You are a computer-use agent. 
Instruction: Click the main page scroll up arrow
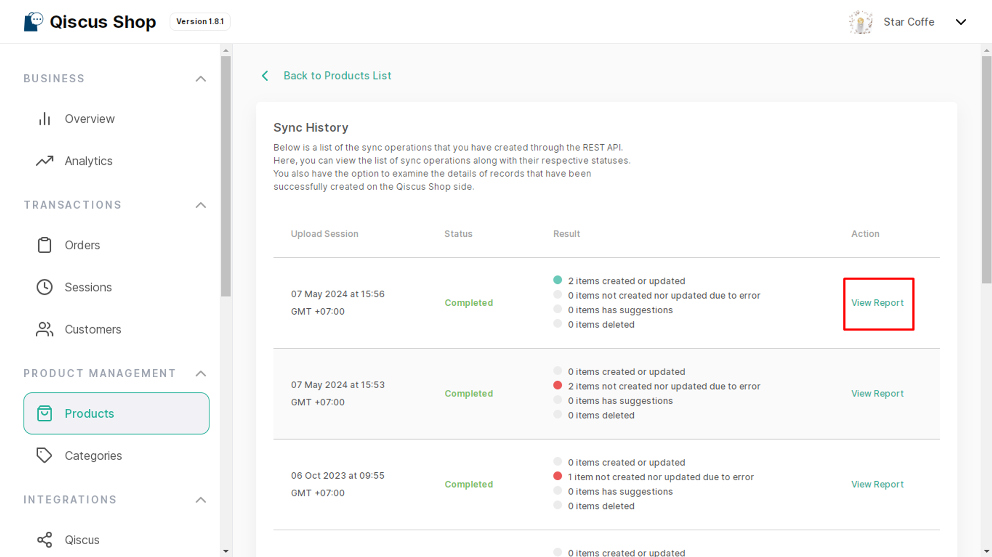987,51
